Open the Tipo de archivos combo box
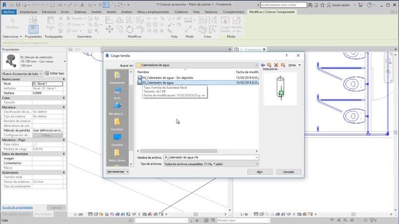 [211, 164]
